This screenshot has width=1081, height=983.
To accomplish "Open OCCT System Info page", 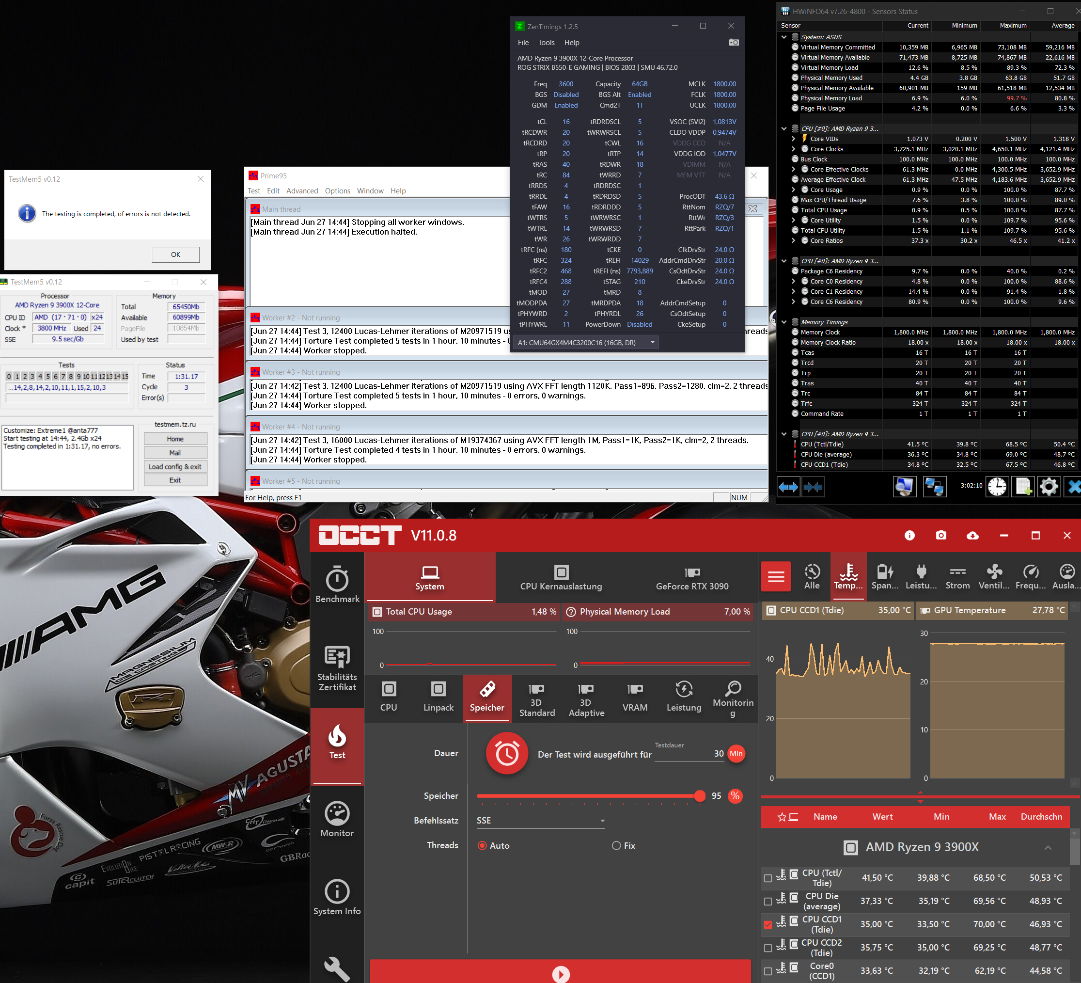I will pos(337,898).
